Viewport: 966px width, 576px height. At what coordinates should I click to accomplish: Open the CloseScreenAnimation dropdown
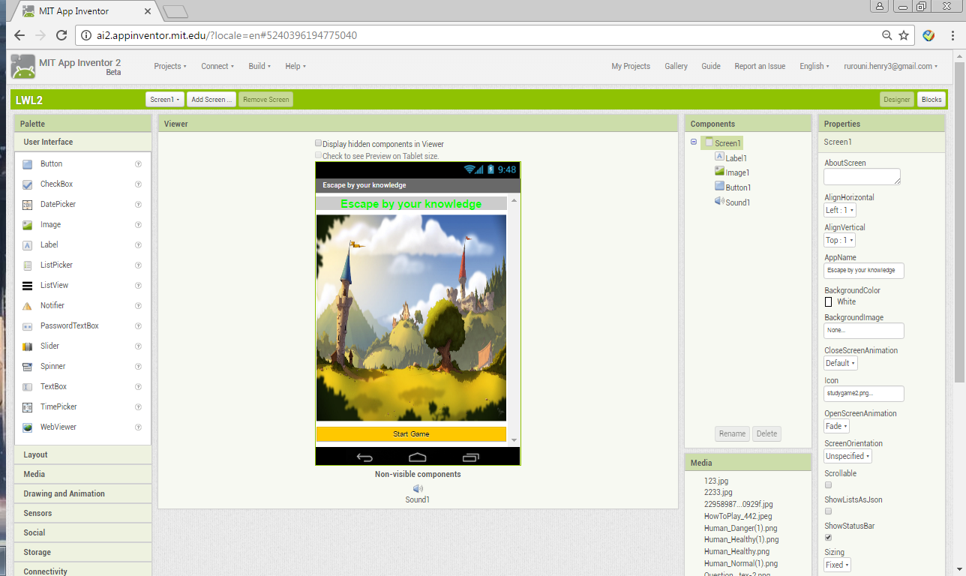tap(841, 363)
